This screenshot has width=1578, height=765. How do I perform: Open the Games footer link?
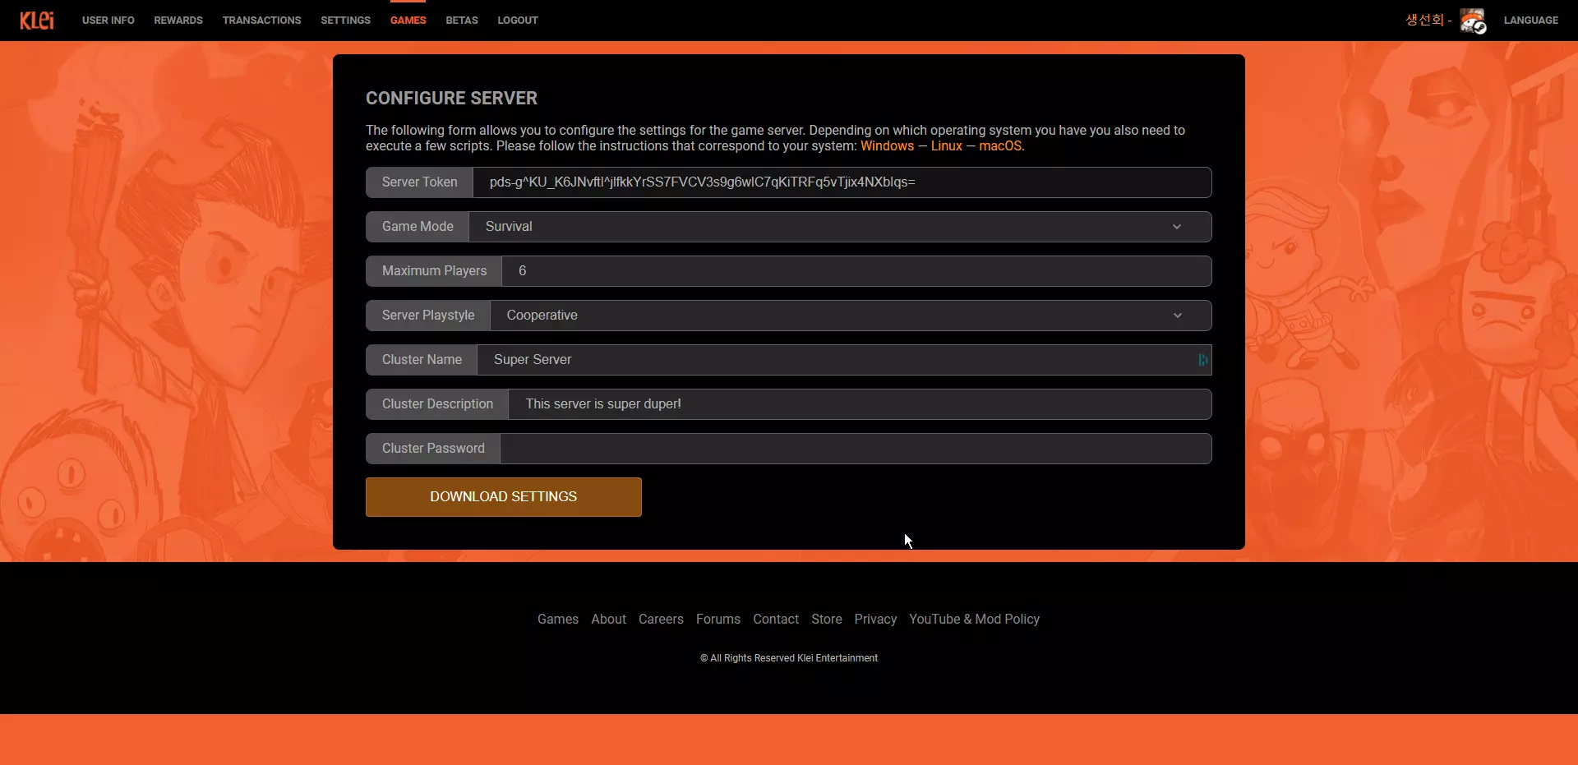click(558, 620)
